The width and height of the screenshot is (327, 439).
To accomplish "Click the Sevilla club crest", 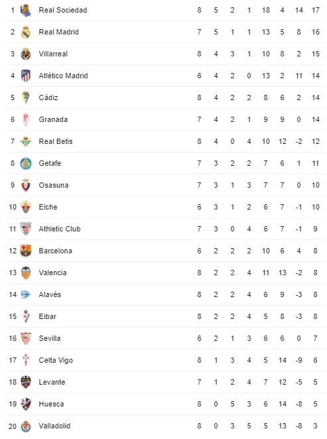I will 26,338.
